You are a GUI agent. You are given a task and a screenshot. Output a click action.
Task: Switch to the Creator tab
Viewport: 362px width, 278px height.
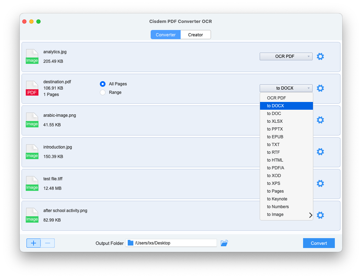point(195,35)
